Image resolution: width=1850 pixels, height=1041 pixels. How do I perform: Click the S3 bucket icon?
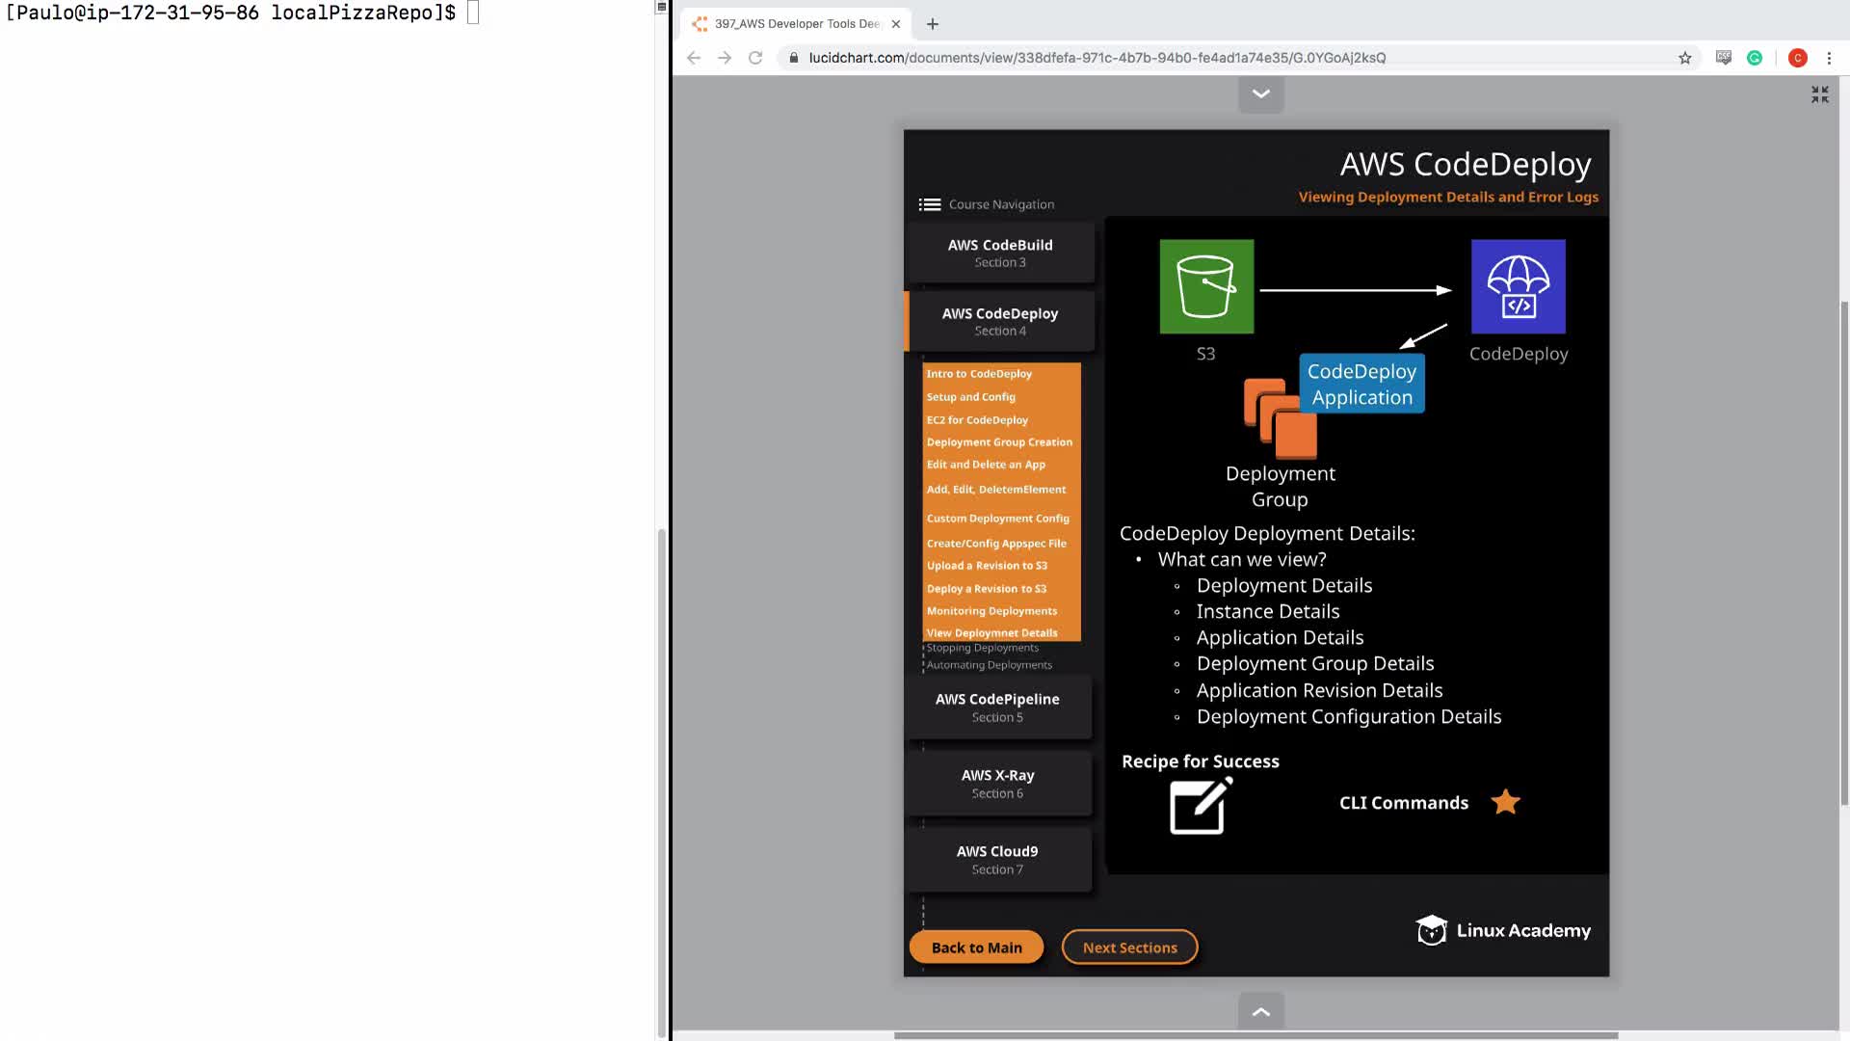[1206, 286]
